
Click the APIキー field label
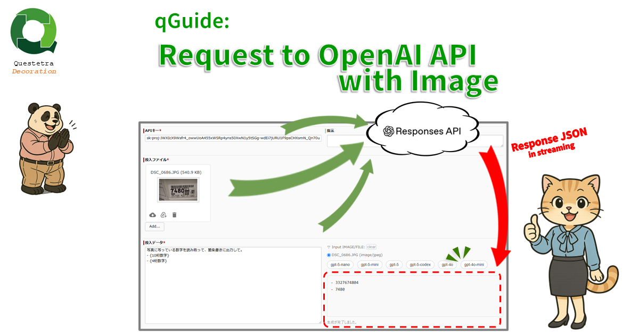click(152, 130)
